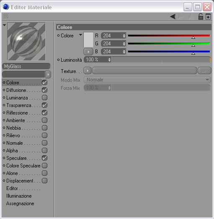Click the Texture arrow button
This screenshot has width=214, height=219.
(x=88, y=70)
